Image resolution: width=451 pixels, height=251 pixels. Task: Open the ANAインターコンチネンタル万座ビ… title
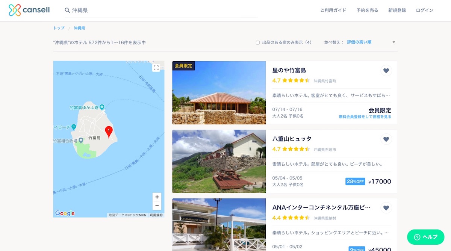click(321, 207)
